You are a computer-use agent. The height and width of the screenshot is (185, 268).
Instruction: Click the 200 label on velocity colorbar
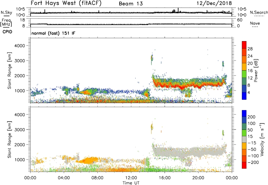[252, 117]
